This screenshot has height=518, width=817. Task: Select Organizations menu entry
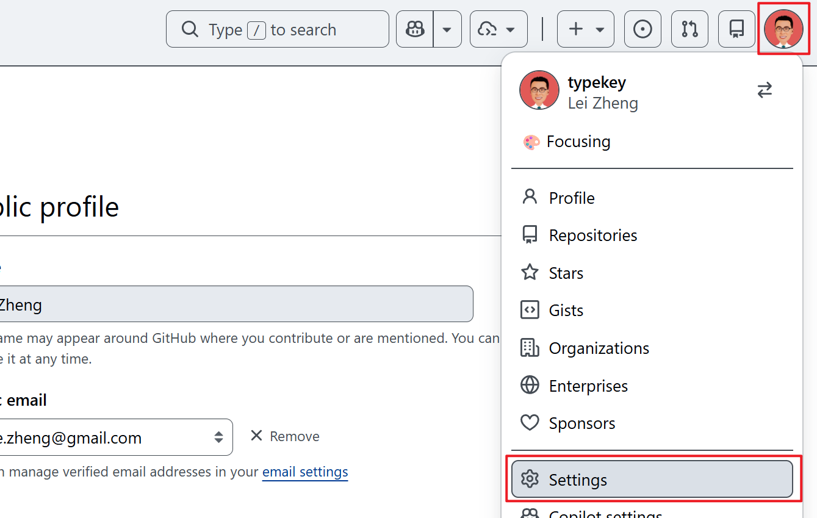pyautogui.click(x=652, y=348)
